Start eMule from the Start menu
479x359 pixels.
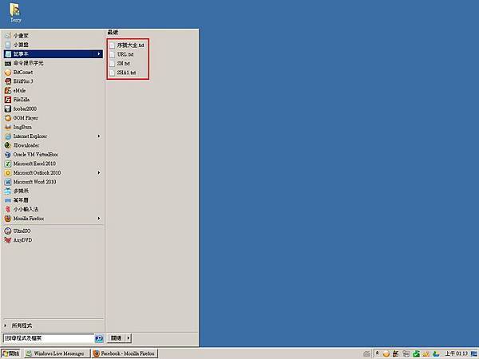point(53,91)
